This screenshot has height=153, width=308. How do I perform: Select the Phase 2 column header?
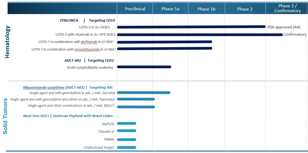point(245,9)
